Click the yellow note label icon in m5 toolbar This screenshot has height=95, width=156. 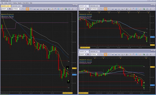(x=130, y=9)
